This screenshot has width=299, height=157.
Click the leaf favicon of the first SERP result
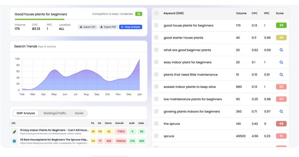(14, 132)
